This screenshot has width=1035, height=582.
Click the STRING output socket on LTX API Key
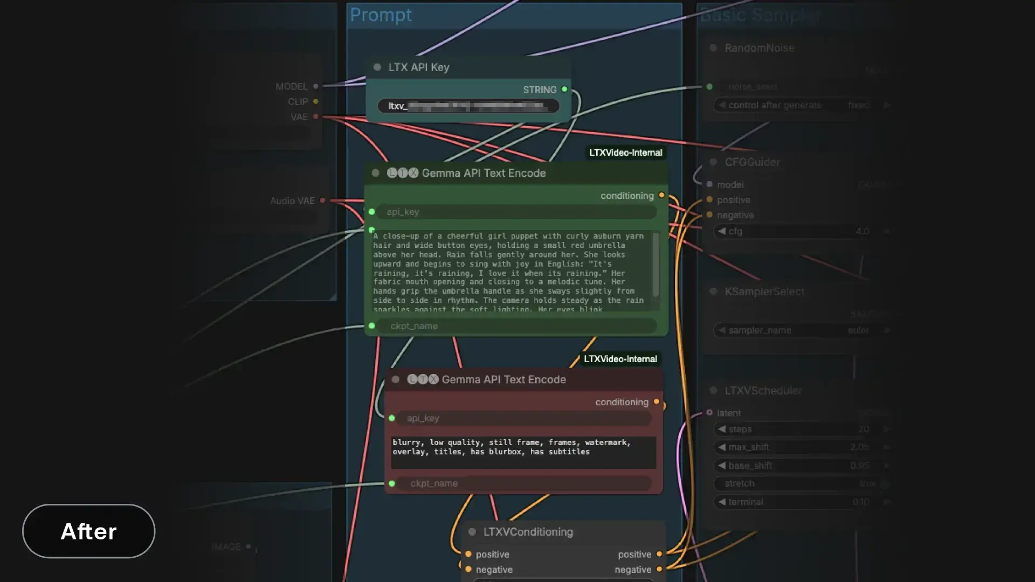(x=564, y=89)
